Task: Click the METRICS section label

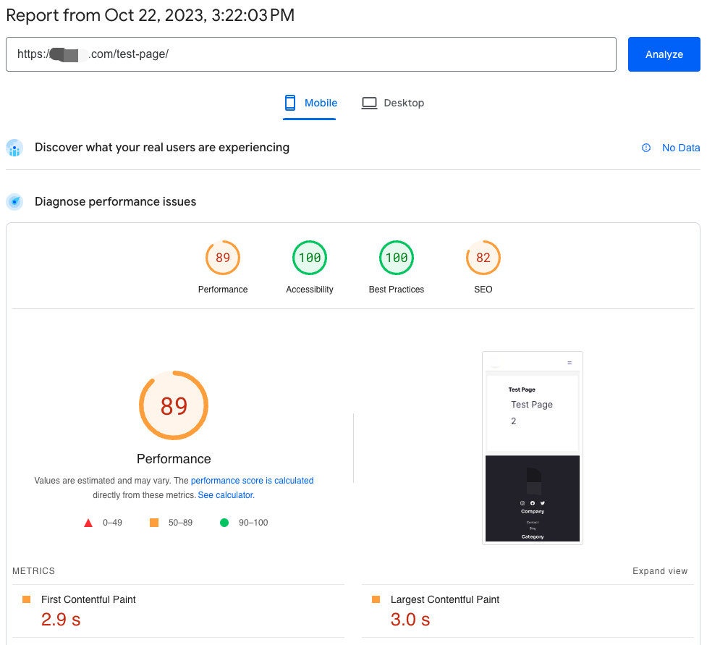Action: click(x=34, y=571)
